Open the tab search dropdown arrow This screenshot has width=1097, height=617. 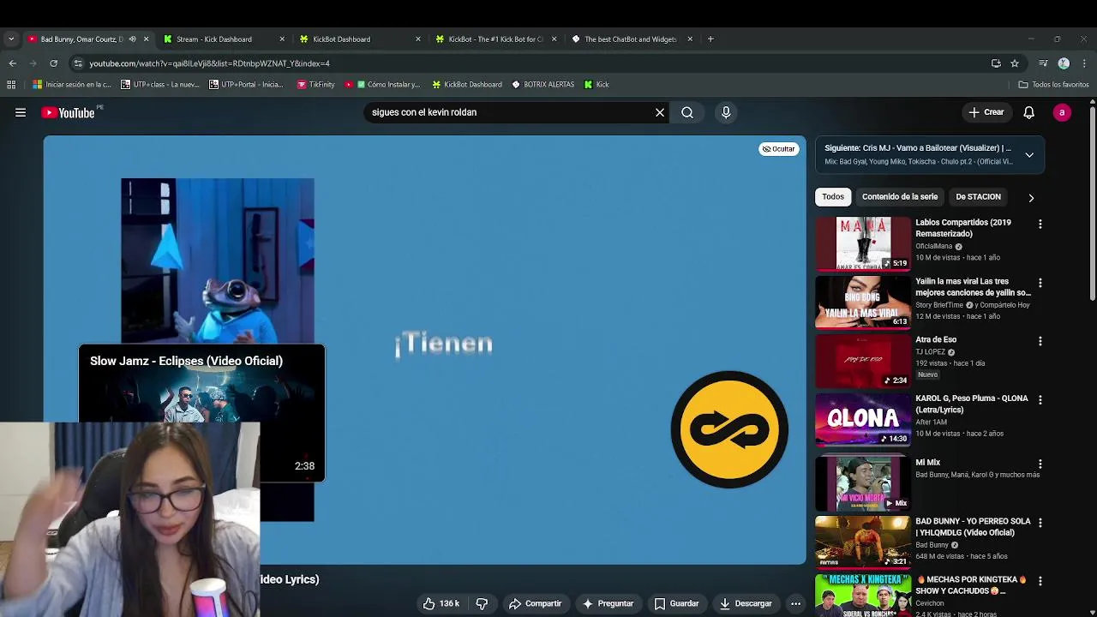pos(11,39)
